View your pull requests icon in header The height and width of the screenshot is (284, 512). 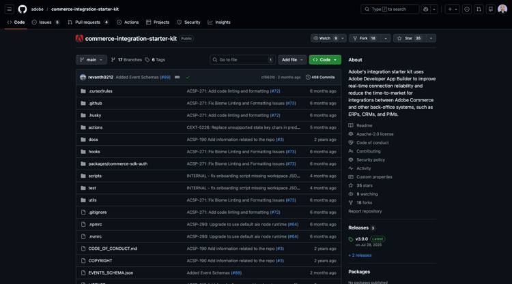479,9
